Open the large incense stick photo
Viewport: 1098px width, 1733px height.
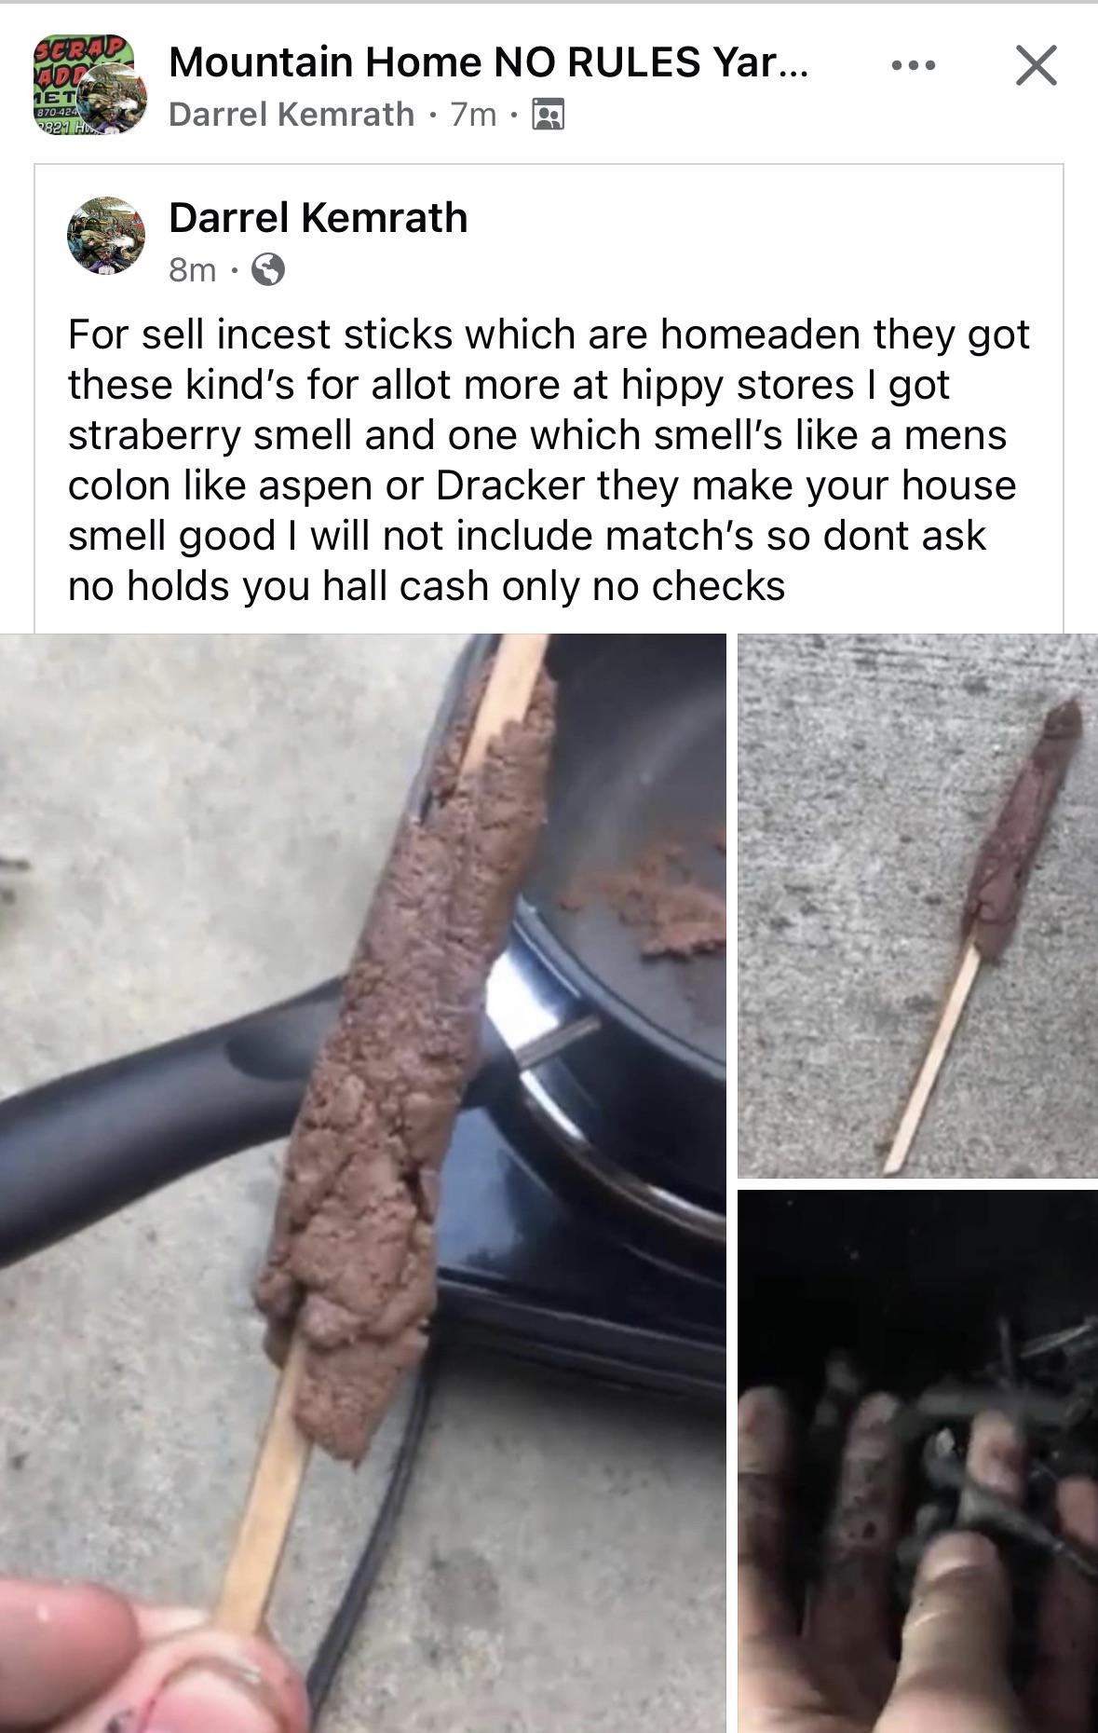[362, 1183]
